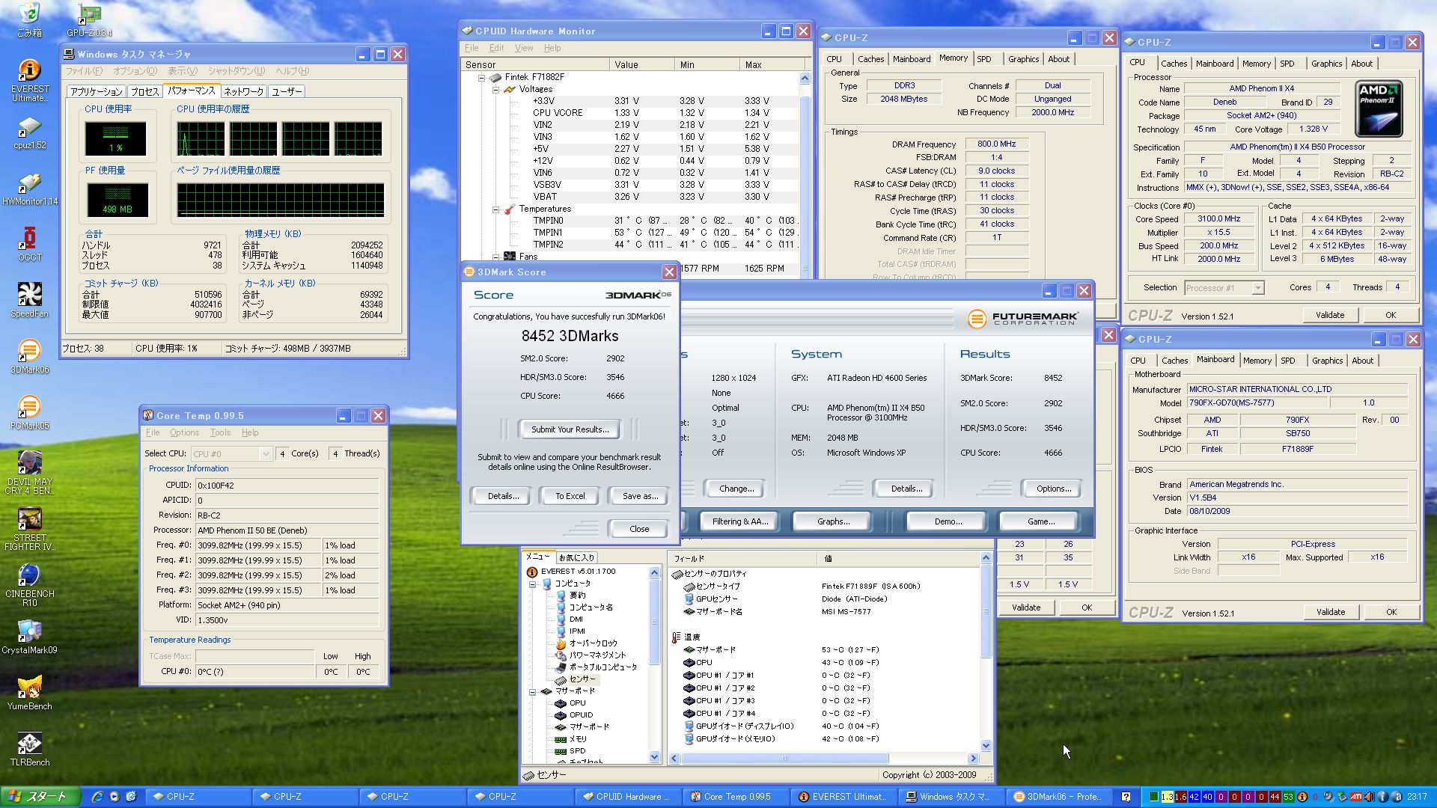Open the Options menu in Core Temp
The height and width of the screenshot is (808, 1437).
click(184, 432)
